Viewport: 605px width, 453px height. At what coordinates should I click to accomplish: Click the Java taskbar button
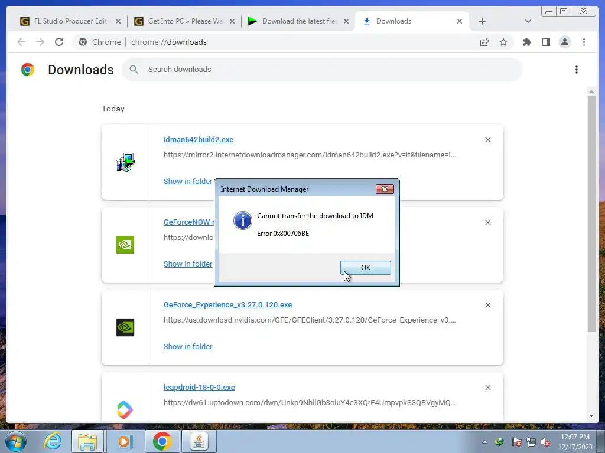(x=199, y=441)
